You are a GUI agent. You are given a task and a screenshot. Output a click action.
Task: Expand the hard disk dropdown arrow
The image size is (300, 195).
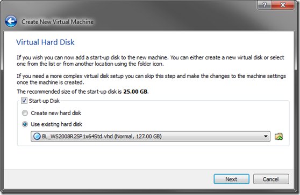[266, 137]
